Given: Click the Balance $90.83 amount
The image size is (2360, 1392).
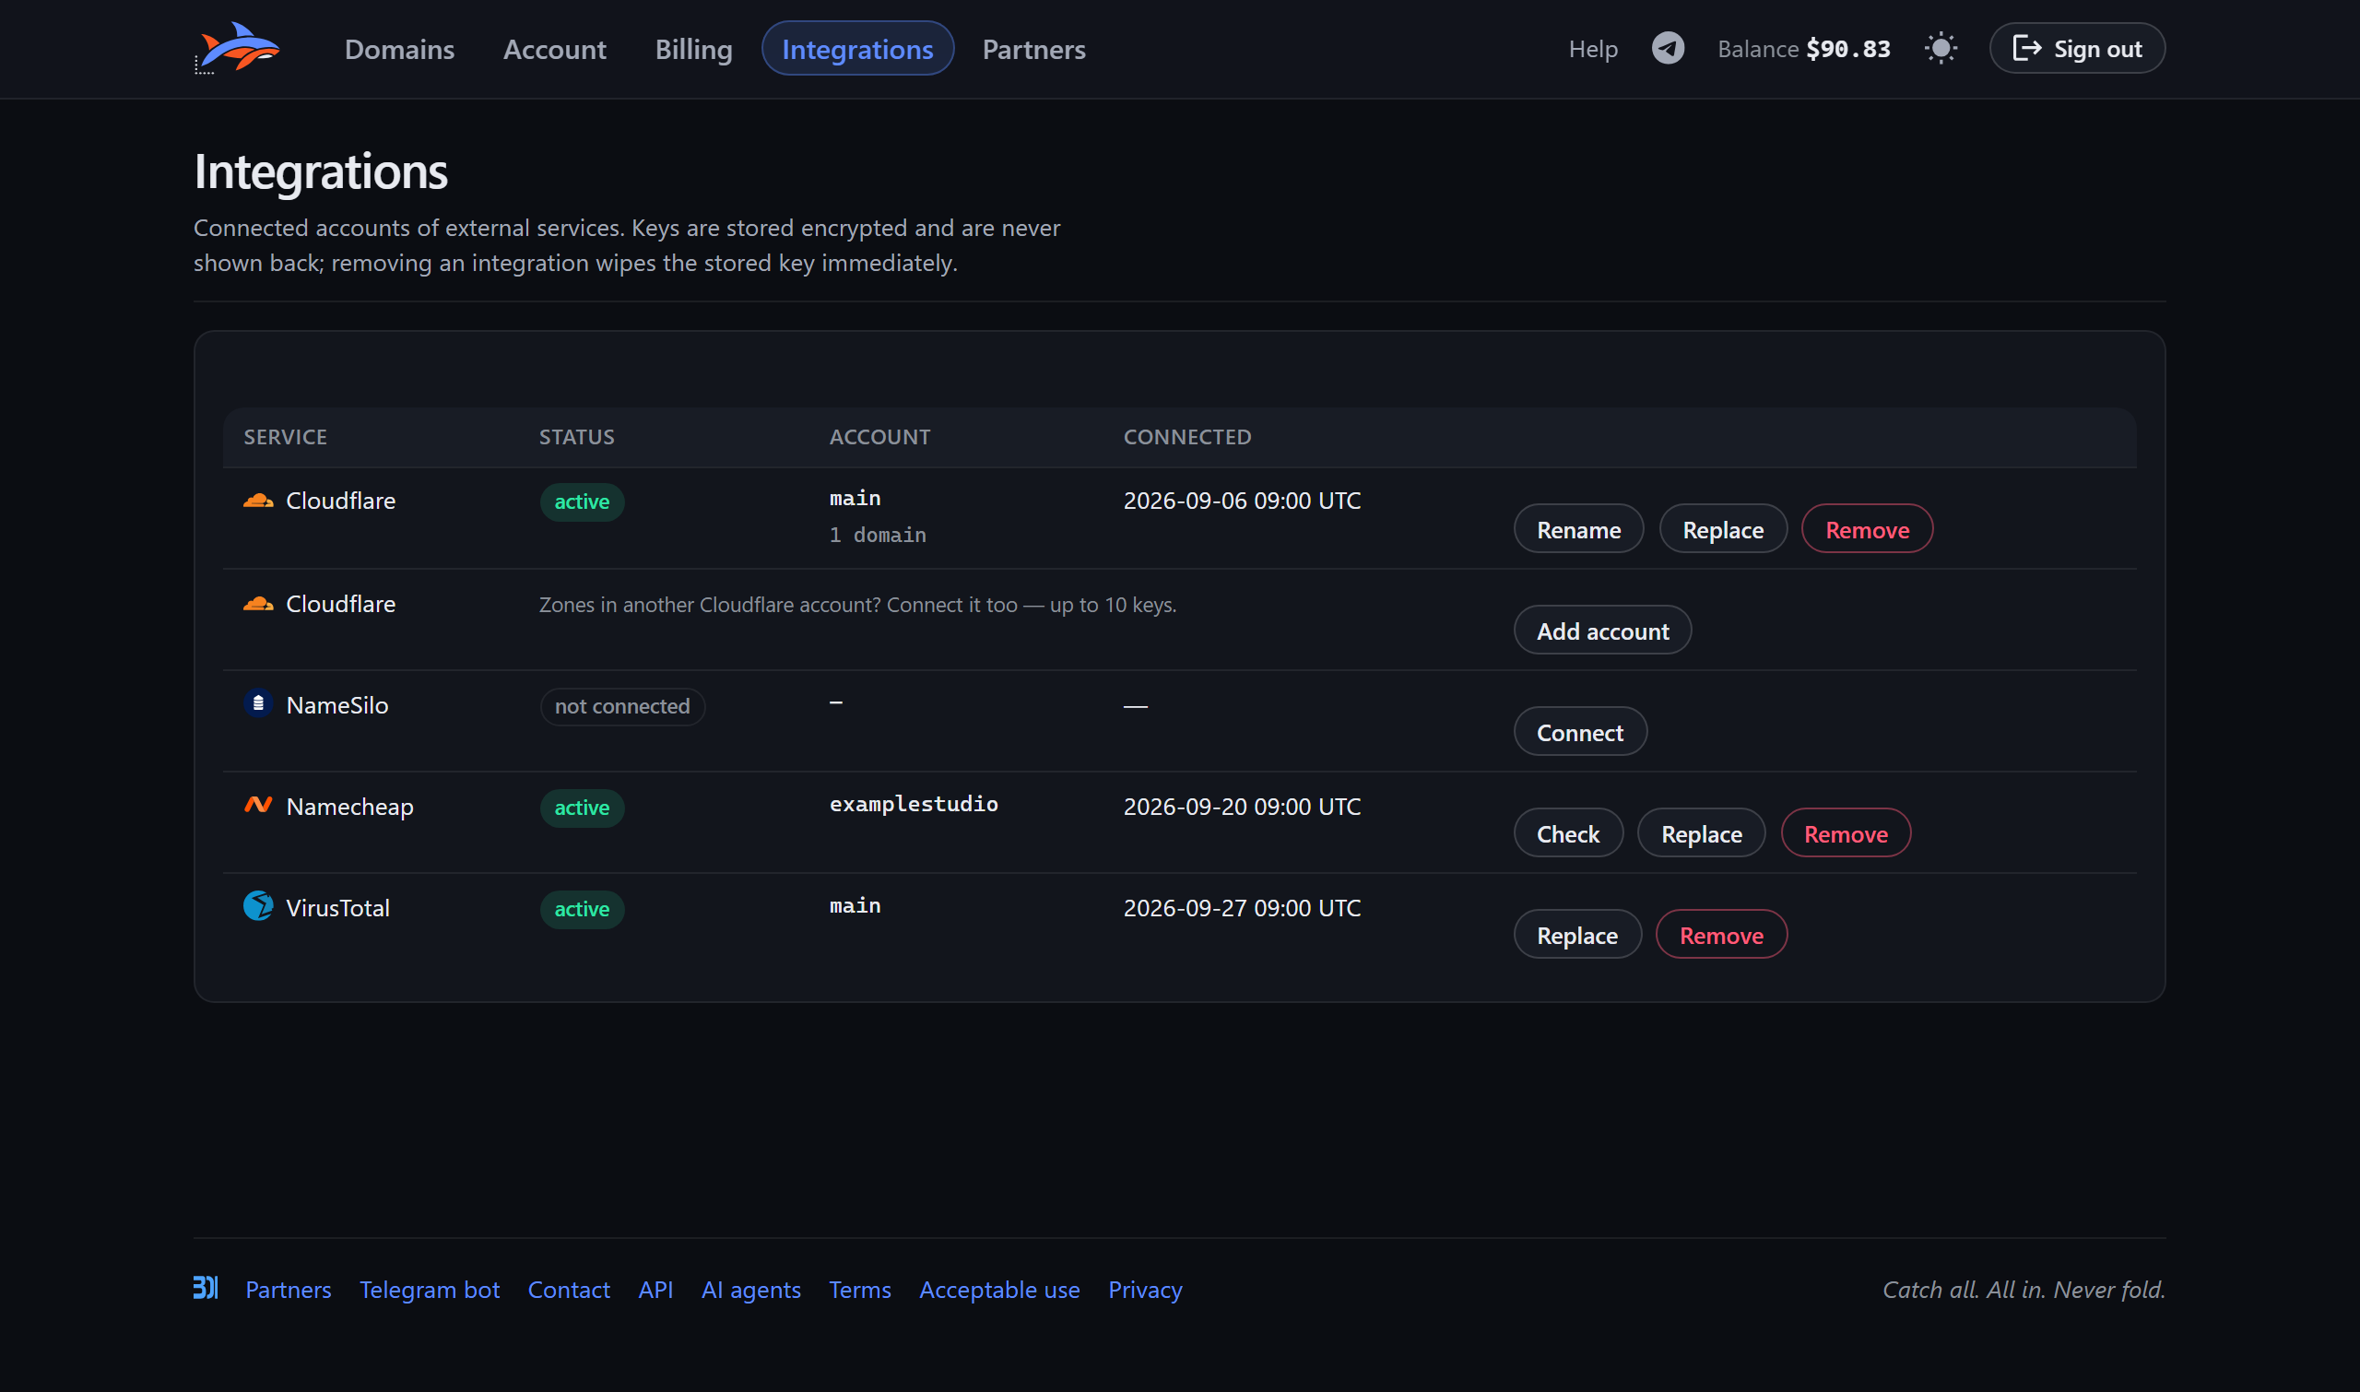Looking at the screenshot, I should coord(1847,49).
